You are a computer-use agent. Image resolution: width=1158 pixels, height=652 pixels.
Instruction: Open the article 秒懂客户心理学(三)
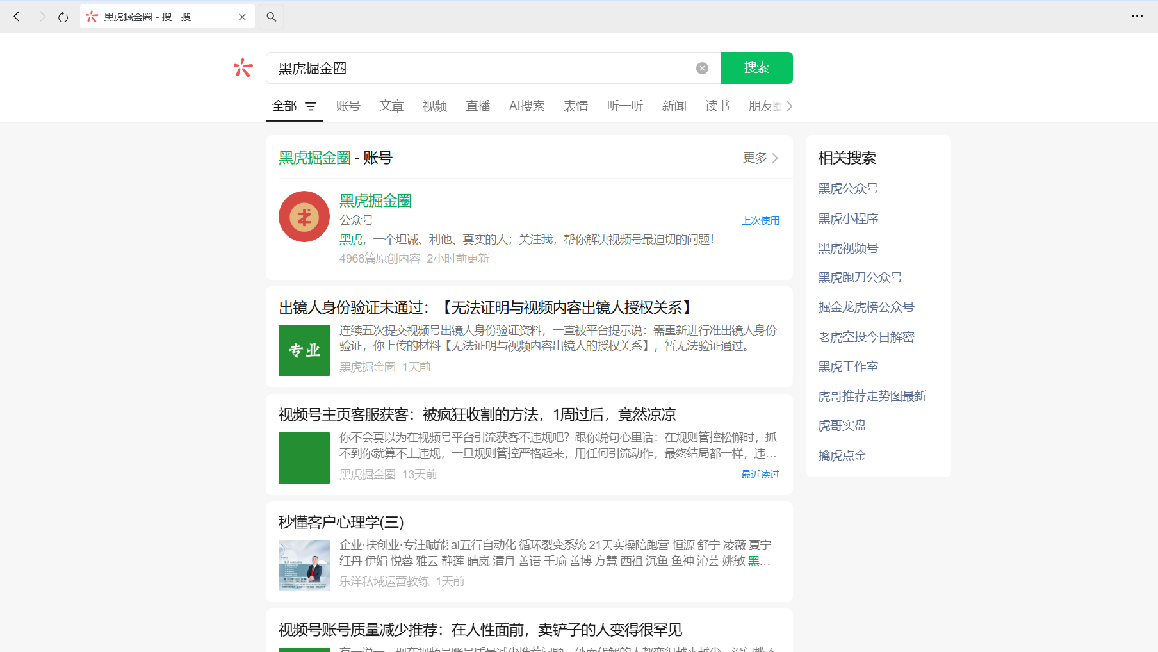coord(341,523)
